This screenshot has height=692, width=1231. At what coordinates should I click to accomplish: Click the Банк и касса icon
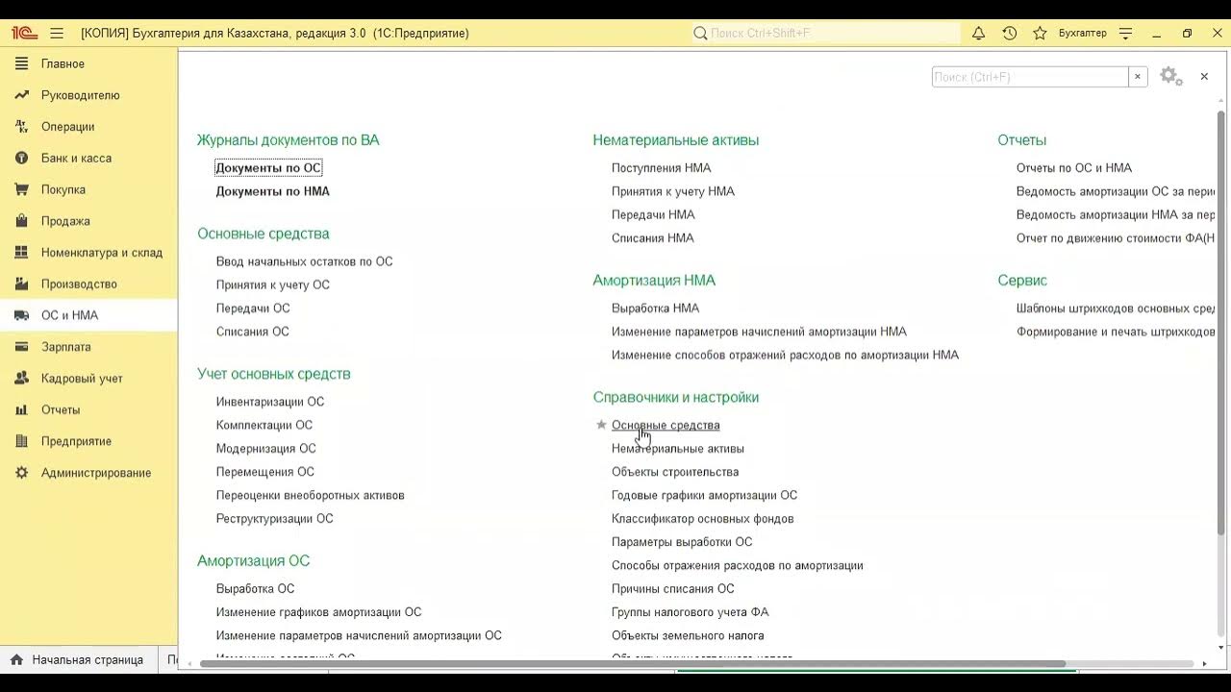point(21,158)
